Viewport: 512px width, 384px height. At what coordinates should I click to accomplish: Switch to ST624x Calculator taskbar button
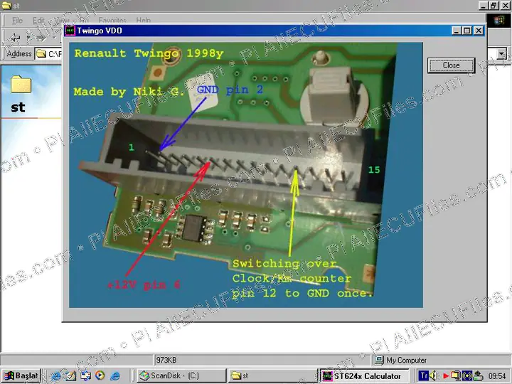364,376
